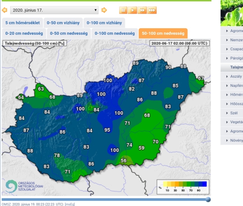Play animation at fastest triple speed
This screenshot has height=206, width=243.
pos(152,10)
